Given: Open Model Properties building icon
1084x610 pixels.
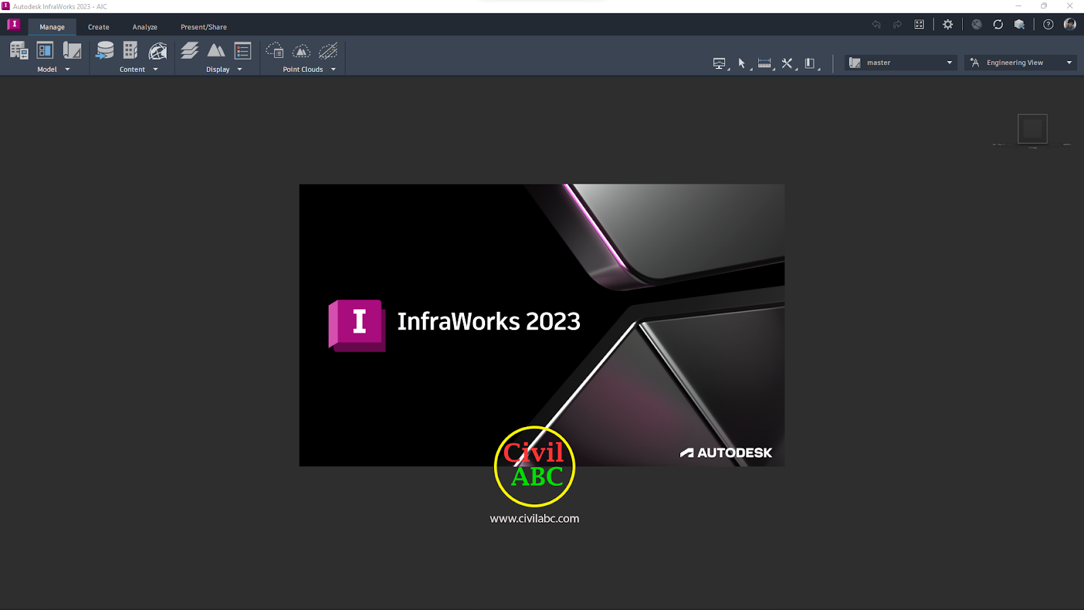Looking at the screenshot, I should [19, 51].
